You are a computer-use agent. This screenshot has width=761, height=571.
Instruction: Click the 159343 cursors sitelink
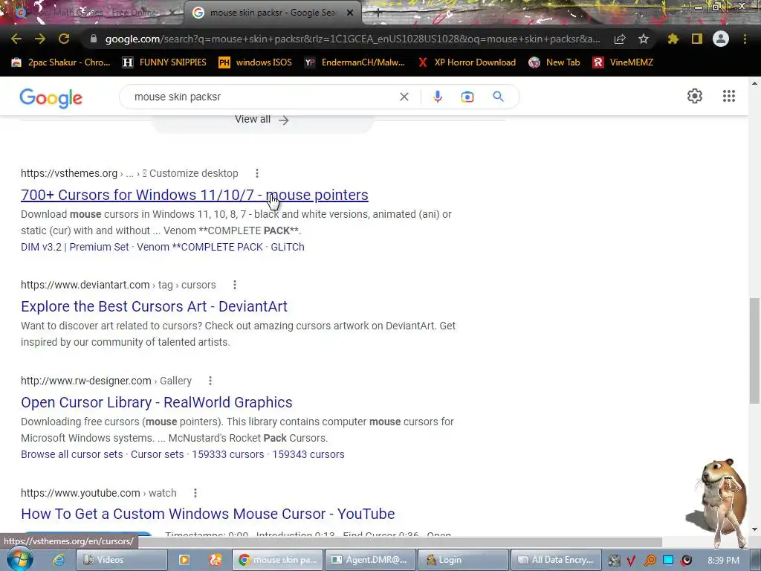pos(308,454)
